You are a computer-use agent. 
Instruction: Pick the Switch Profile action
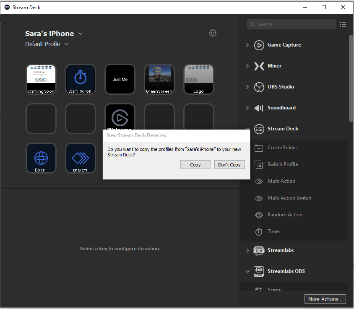click(x=282, y=164)
